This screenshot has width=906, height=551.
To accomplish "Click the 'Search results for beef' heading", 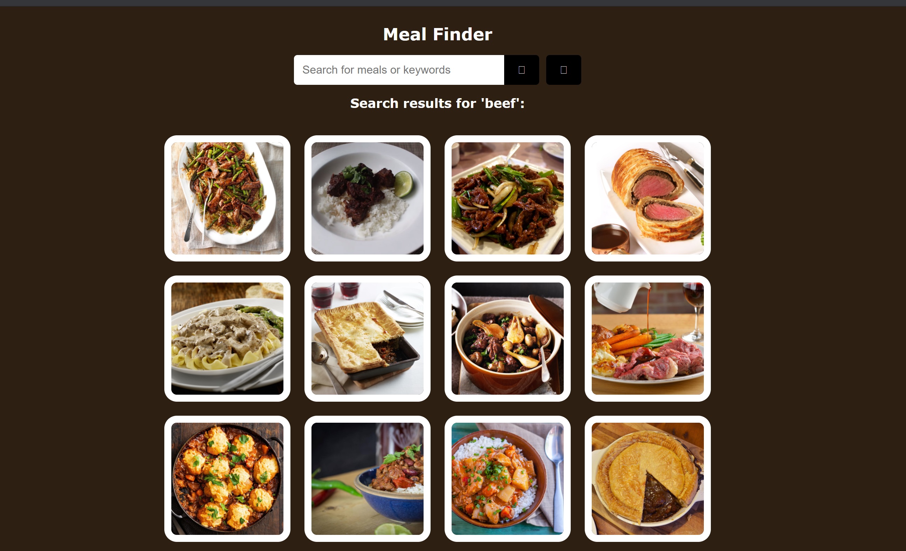I will tap(437, 103).
